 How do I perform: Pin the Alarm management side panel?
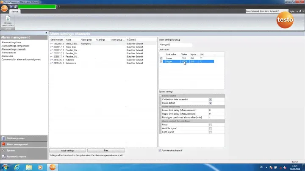(x=46, y=33)
